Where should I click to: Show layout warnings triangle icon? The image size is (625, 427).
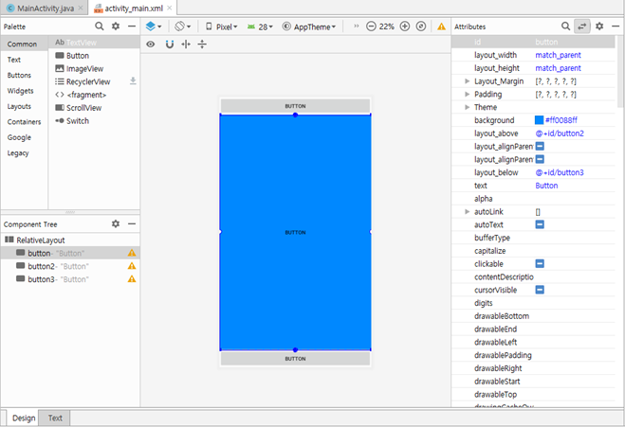point(441,27)
